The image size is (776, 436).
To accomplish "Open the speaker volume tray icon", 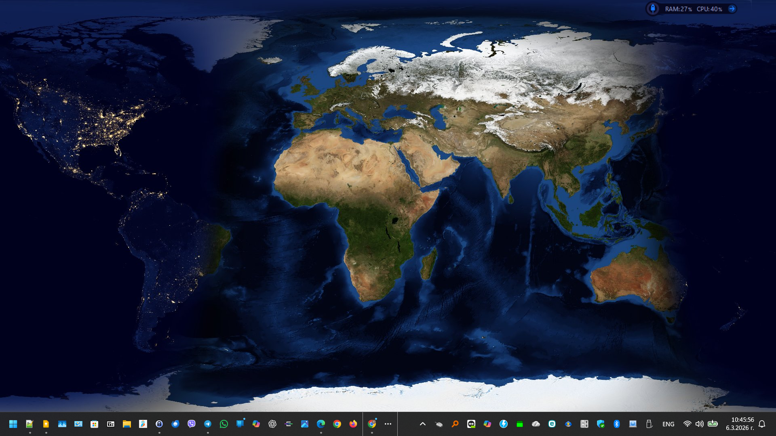I will [x=699, y=424].
